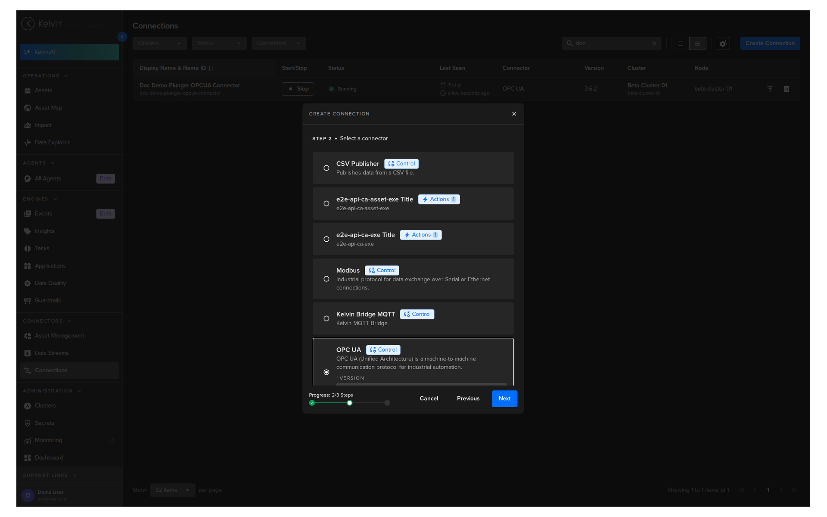The width and height of the screenshot is (827, 517).
Task: Click the Create Connection button at top
Action: (x=770, y=43)
